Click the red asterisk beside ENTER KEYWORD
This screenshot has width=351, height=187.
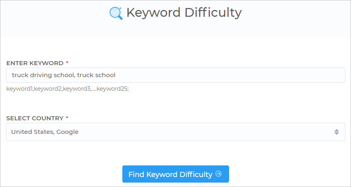coord(67,63)
